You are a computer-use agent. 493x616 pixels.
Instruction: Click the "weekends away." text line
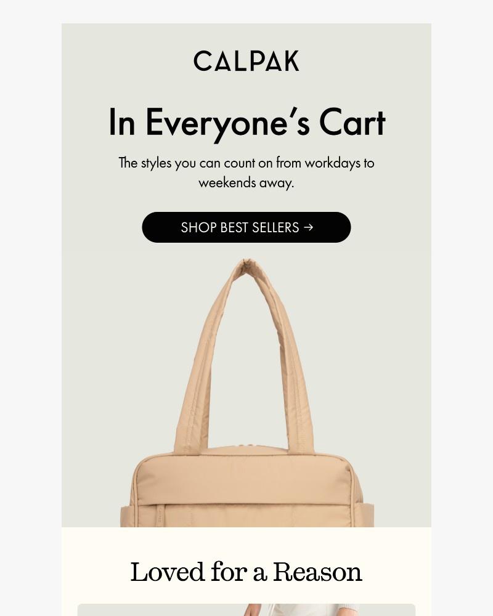pyautogui.click(x=246, y=183)
